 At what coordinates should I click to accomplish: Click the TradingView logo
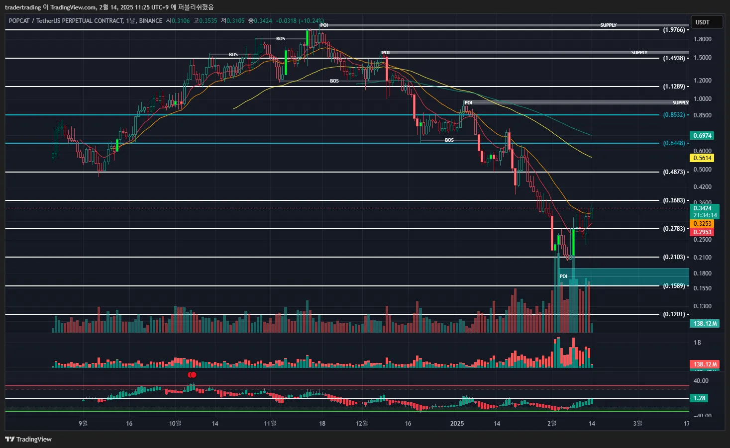[x=28, y=439]
